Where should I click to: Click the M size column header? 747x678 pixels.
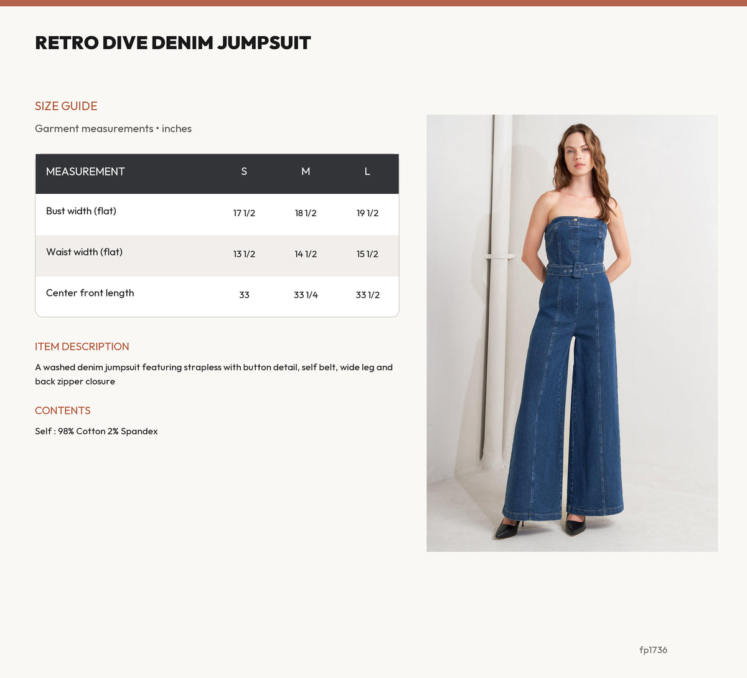tap(306, 171)
